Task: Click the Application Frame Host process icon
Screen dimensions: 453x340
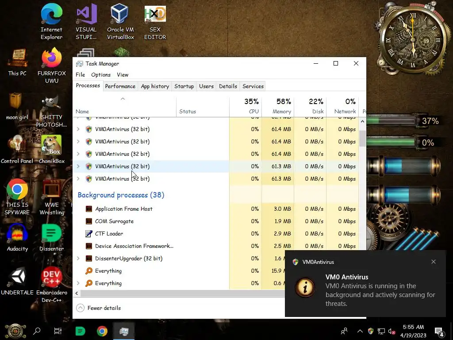Action: pos(89,209)
